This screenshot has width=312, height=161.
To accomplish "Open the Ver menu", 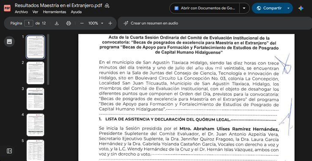I will pyautogui.click(x=35, y=12).
